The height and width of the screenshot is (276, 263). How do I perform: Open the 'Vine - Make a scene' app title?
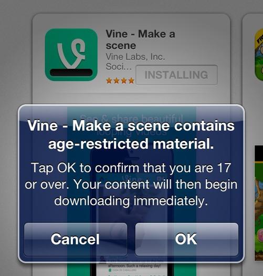tap(140, 39)
